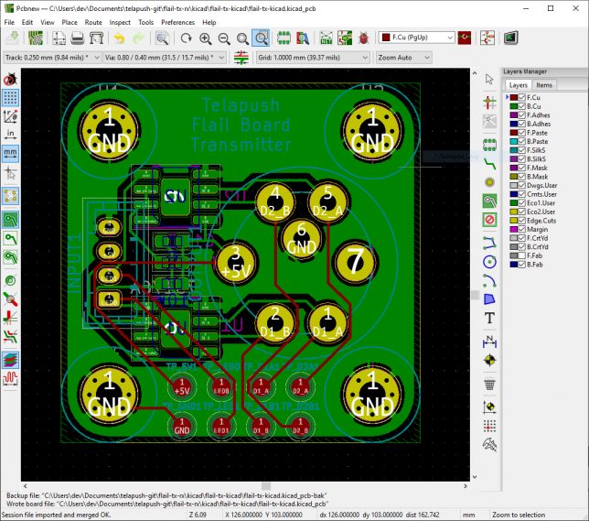This screenshot has width=589, height=521.
Task: Select the Eco1.User layer name
Action: coord(541,203)
